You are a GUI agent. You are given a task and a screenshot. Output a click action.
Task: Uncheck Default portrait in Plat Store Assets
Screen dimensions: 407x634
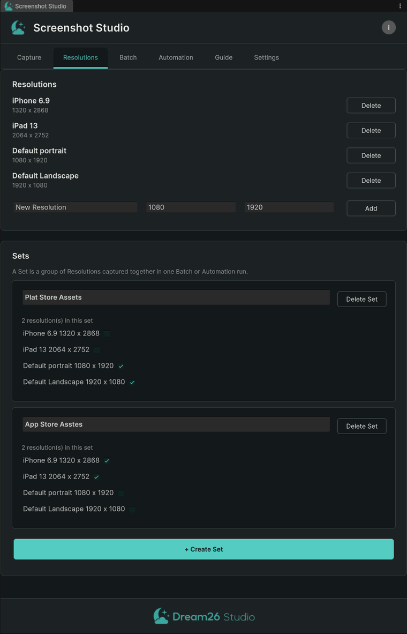[121, 366]
